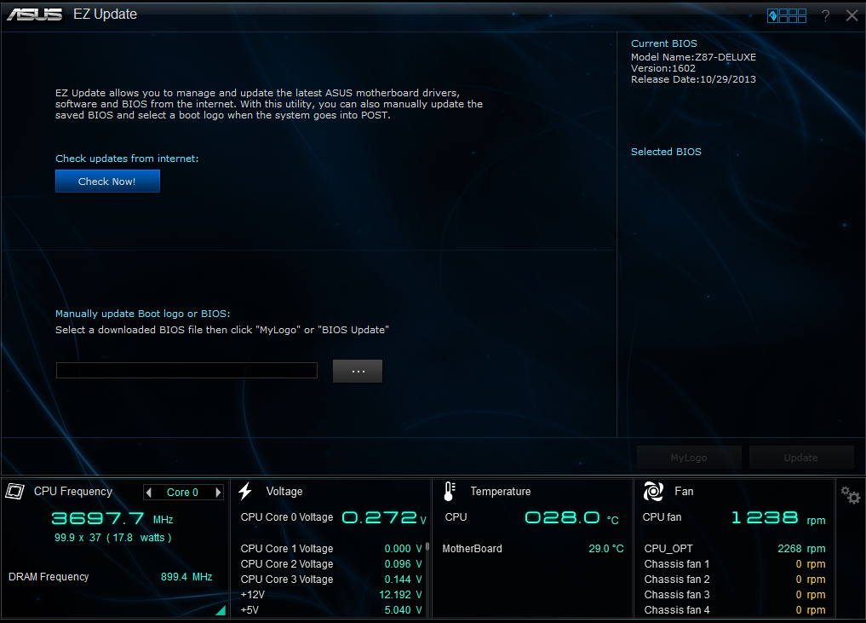Screen dimensions: 866x623
Task: Click the ASUS logo
Action: (x=35, y=14)
